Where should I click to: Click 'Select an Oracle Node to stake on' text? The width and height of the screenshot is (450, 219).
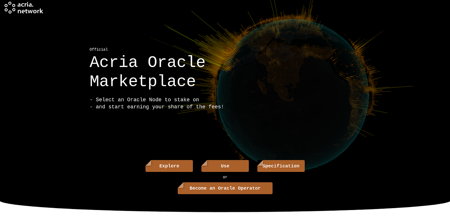point(147,100)
